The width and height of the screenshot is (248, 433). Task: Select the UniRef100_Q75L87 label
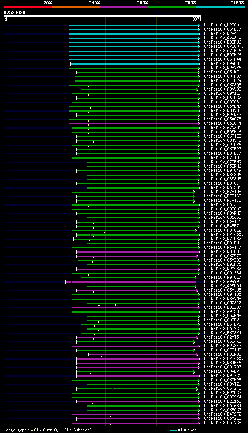pos(223,239)
